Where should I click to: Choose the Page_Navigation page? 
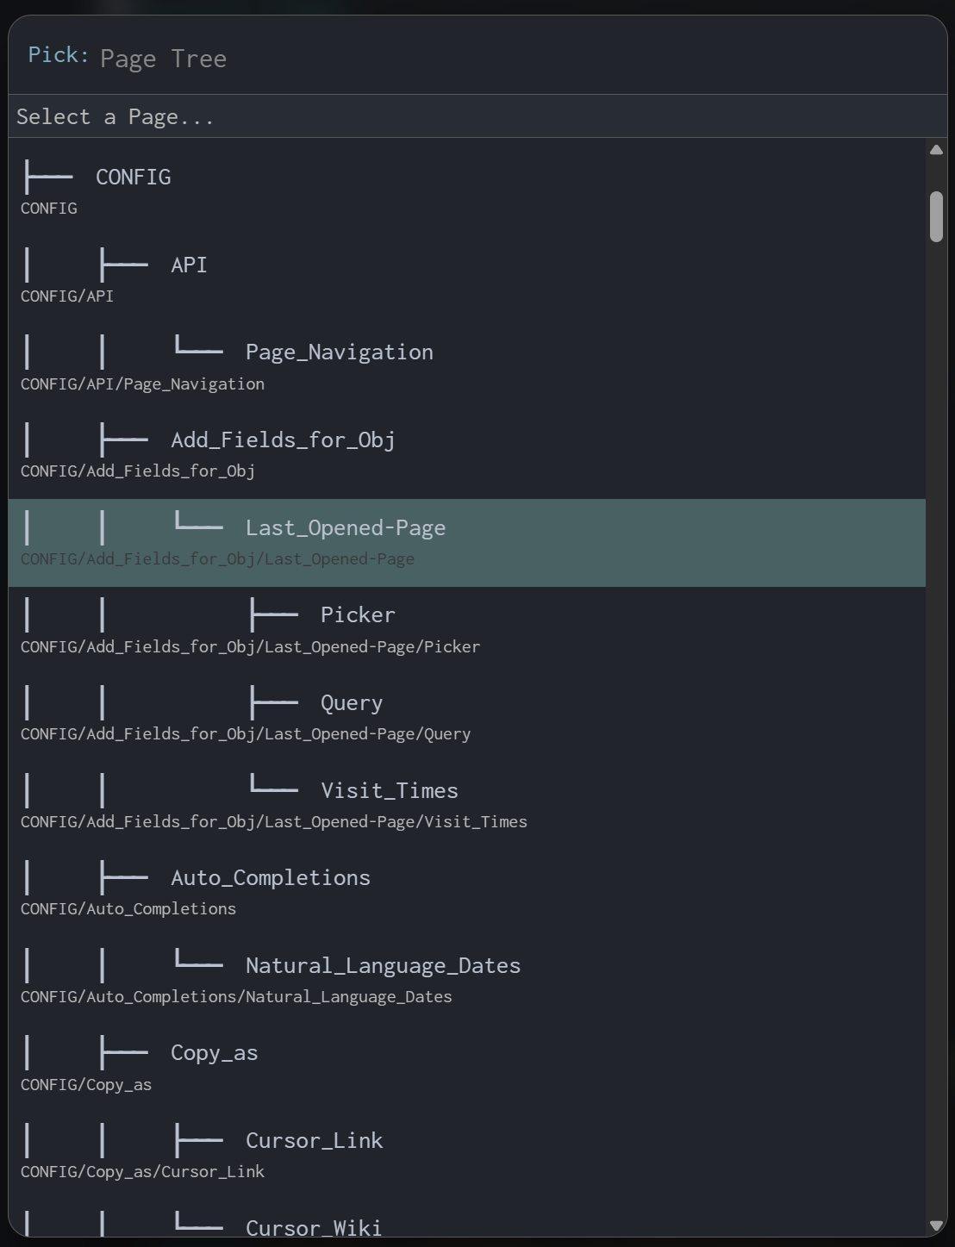click(339, 352)
